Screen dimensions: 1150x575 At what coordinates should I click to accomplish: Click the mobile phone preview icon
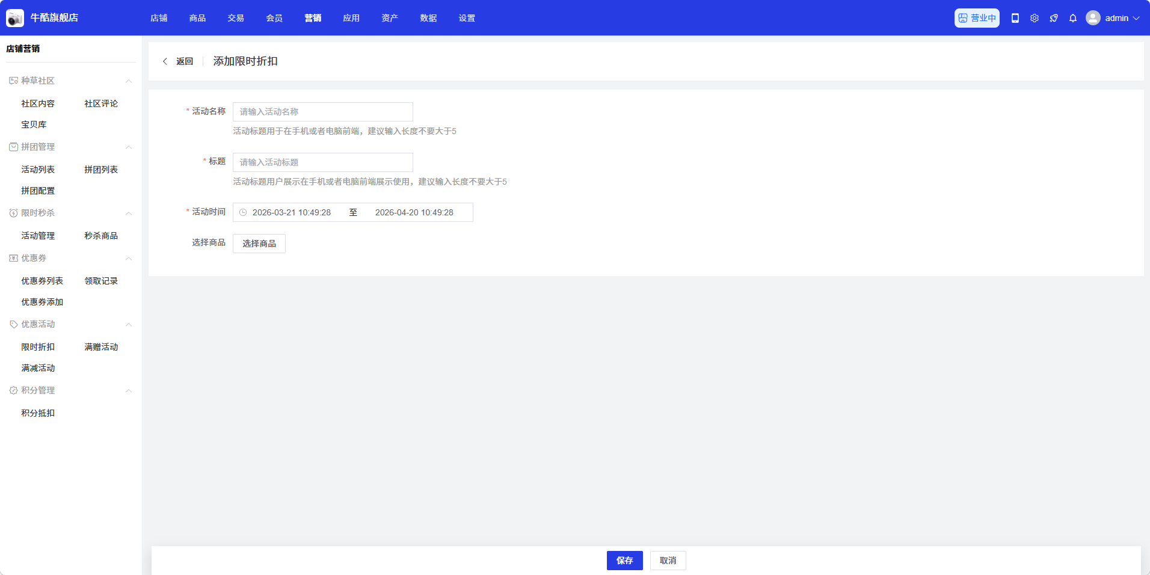(x=1015, y=18)
